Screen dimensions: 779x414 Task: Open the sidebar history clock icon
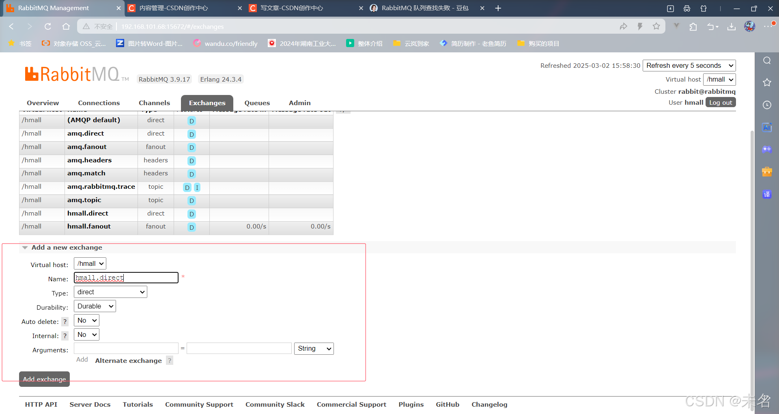[767, 105]
